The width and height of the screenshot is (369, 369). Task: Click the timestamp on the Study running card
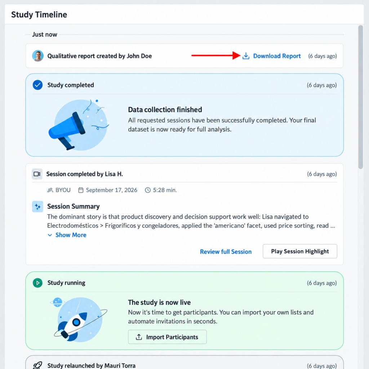(322, 283)
